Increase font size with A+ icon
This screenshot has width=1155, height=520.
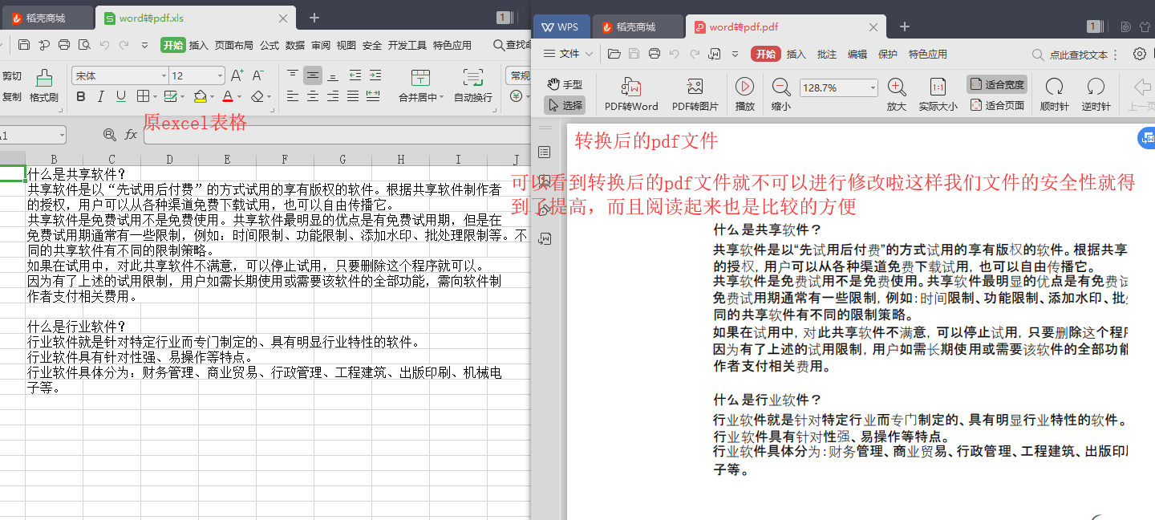[x=237, y=75]
